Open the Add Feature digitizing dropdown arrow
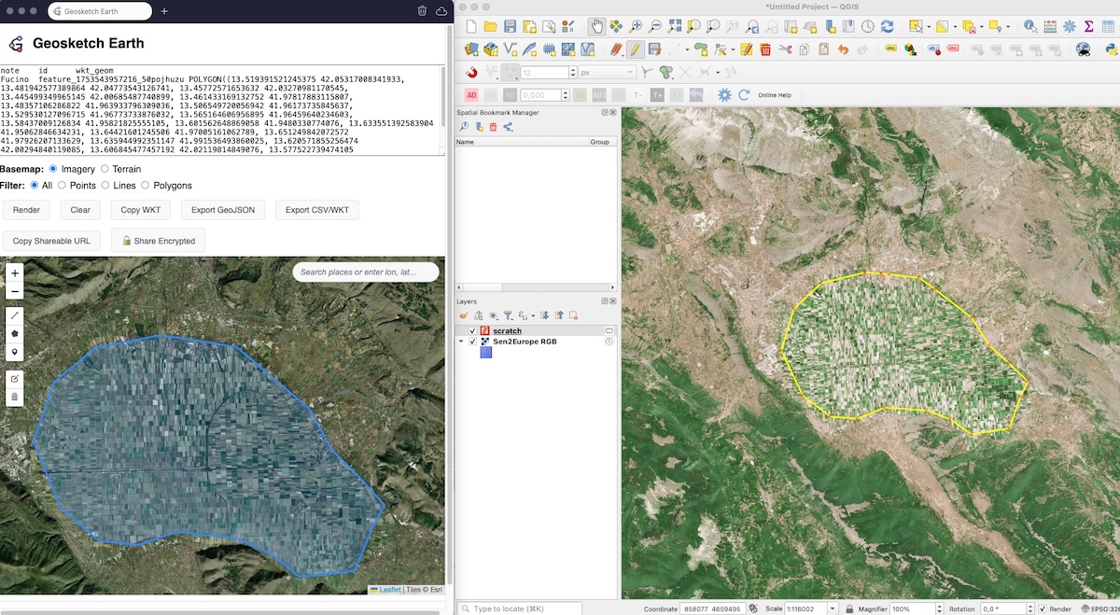The height and width of the screenshot is (615, 1120). click(686, 49)
